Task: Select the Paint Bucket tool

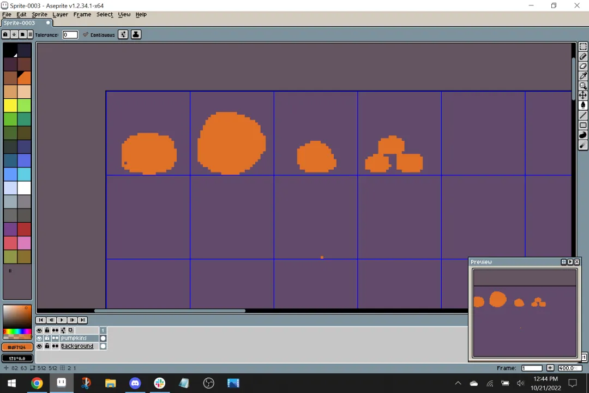Action: (x=582, y=105)
